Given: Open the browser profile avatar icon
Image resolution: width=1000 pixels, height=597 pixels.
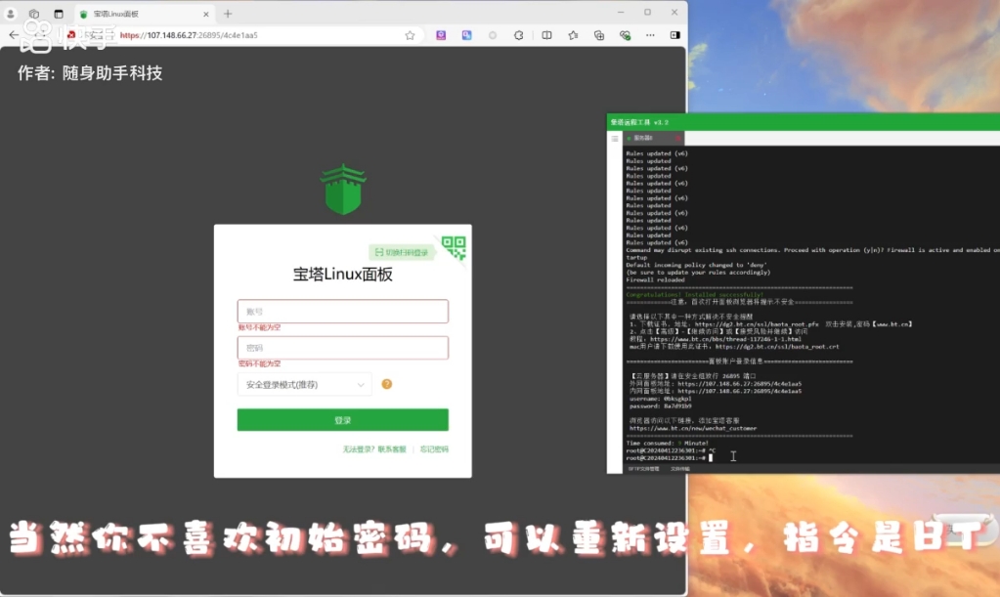Looking at the screenshot, I should coord(10,14).
